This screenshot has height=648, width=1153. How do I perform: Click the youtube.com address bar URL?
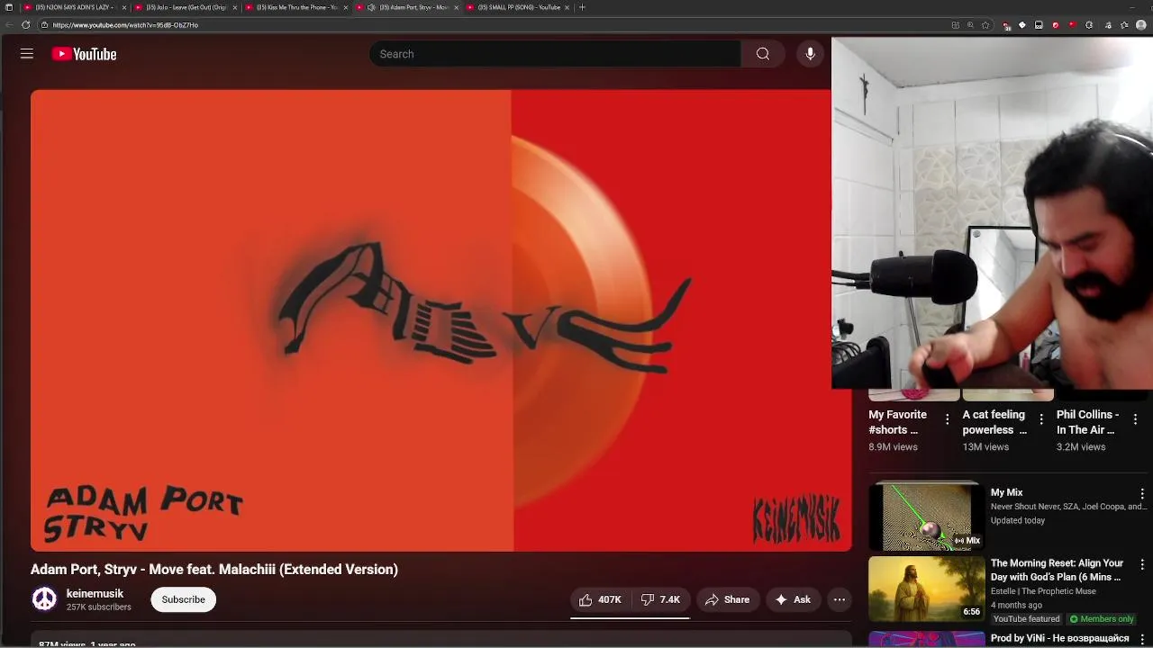pyautogui.click(x=125, y=25)
